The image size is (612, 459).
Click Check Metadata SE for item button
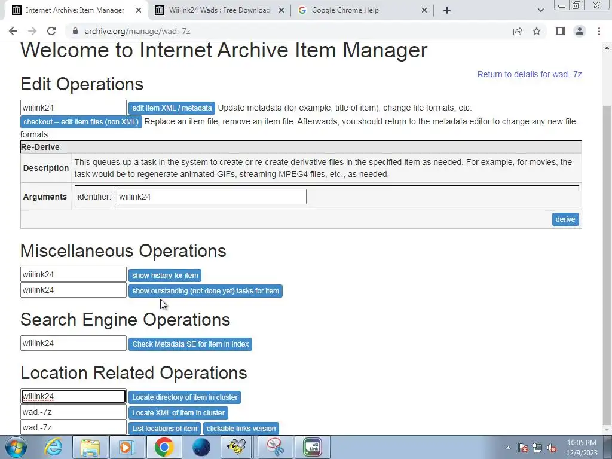(x=191, y=344)
